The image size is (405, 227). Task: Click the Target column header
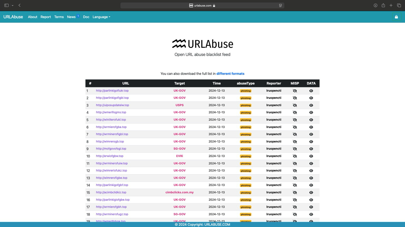click(180, 83)
